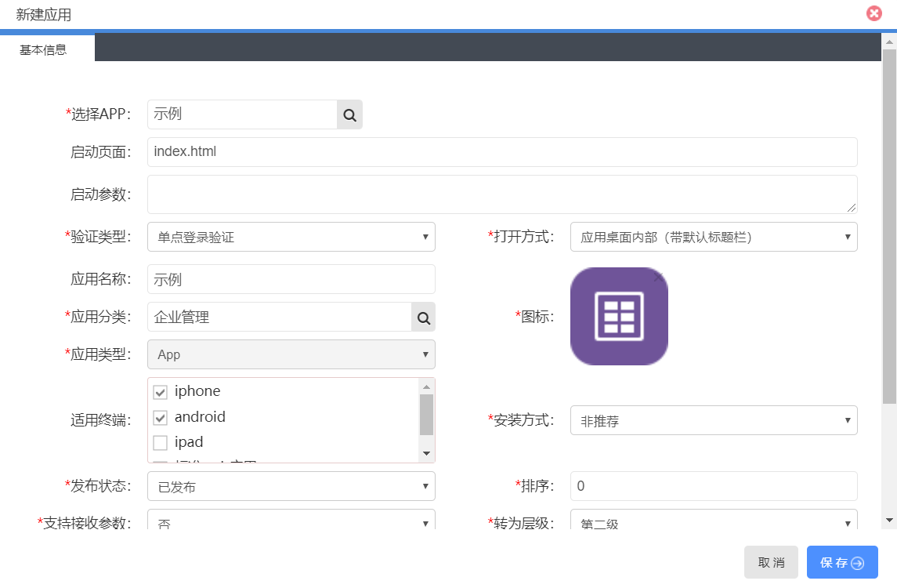
Task: Close the 新建应用 dialog with red X
Action: (873, 14)
